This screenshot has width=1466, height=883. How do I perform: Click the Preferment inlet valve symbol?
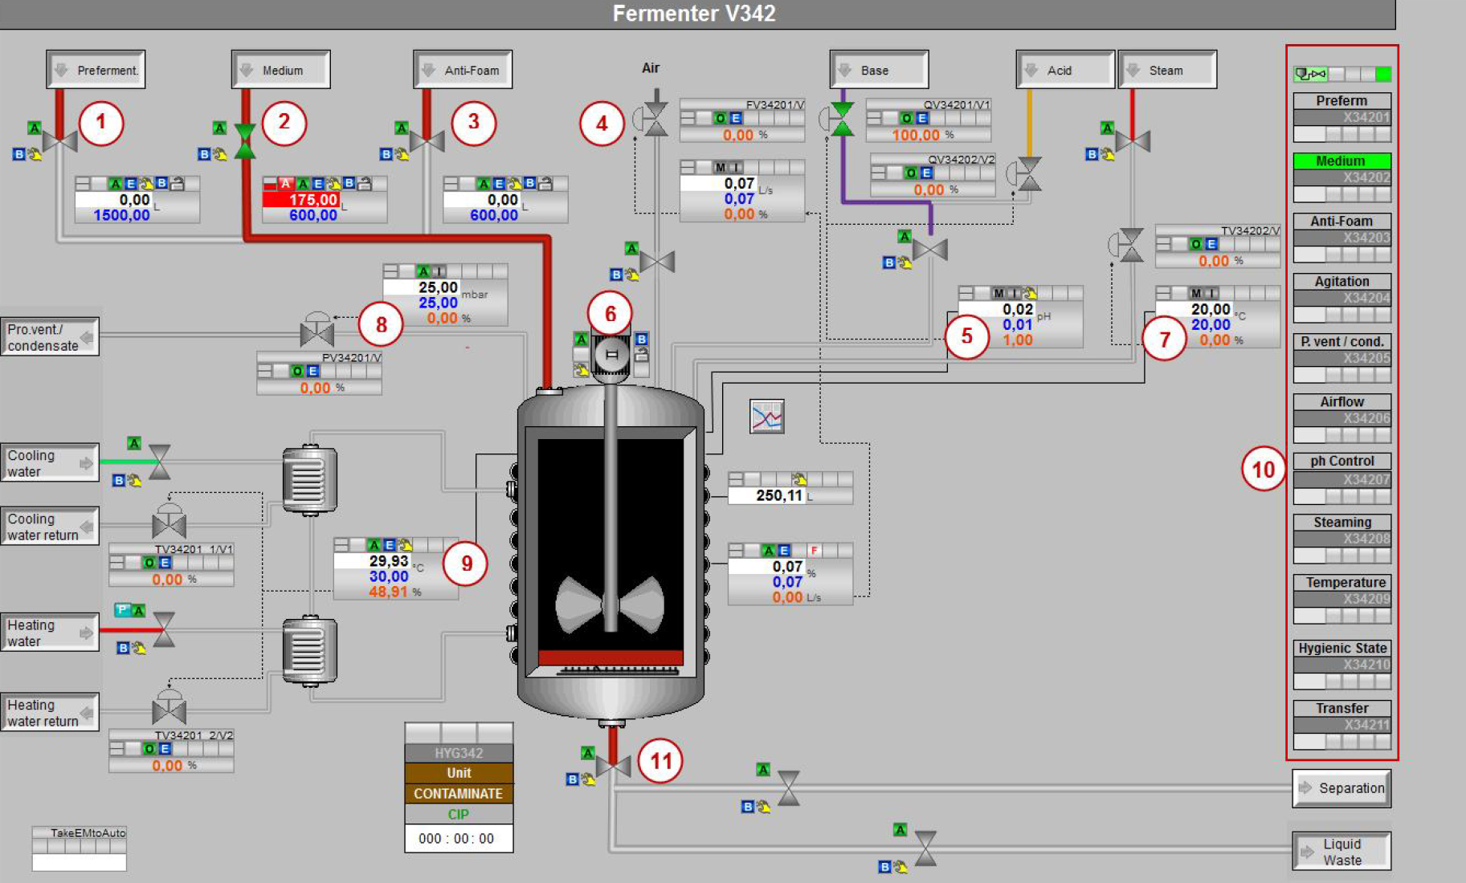tap(59, 141)
